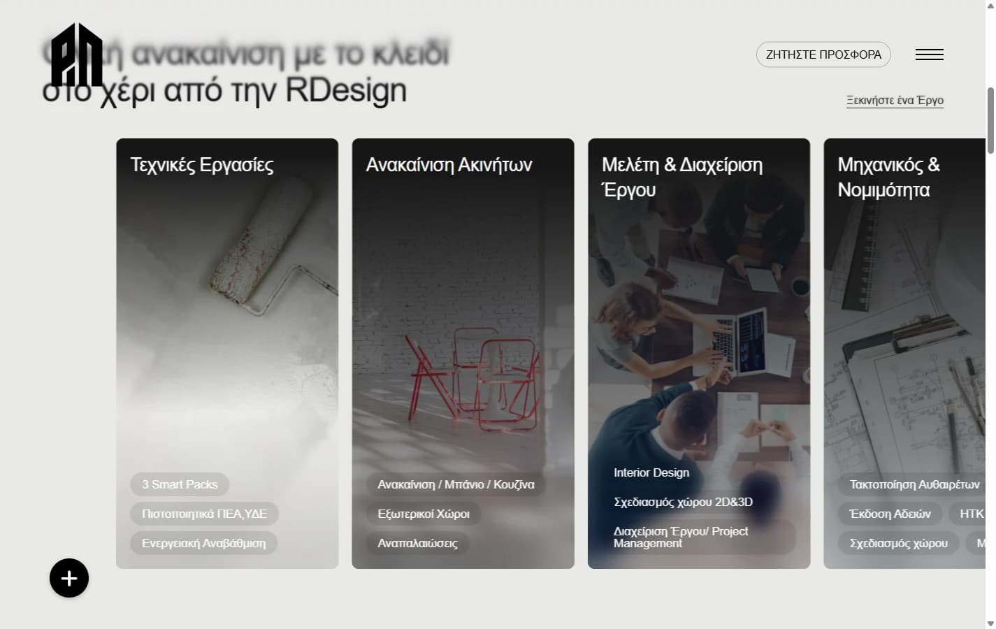The image size is (996, 629).
Task: Open the Τεχνικές Εργασίες card heading
Action: pos(201,165)
